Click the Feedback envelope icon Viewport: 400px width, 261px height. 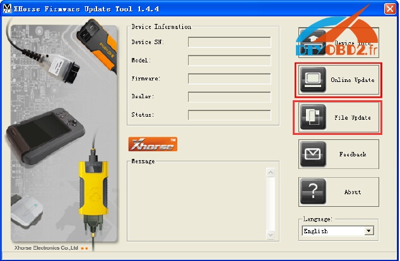tap(313, 154)
